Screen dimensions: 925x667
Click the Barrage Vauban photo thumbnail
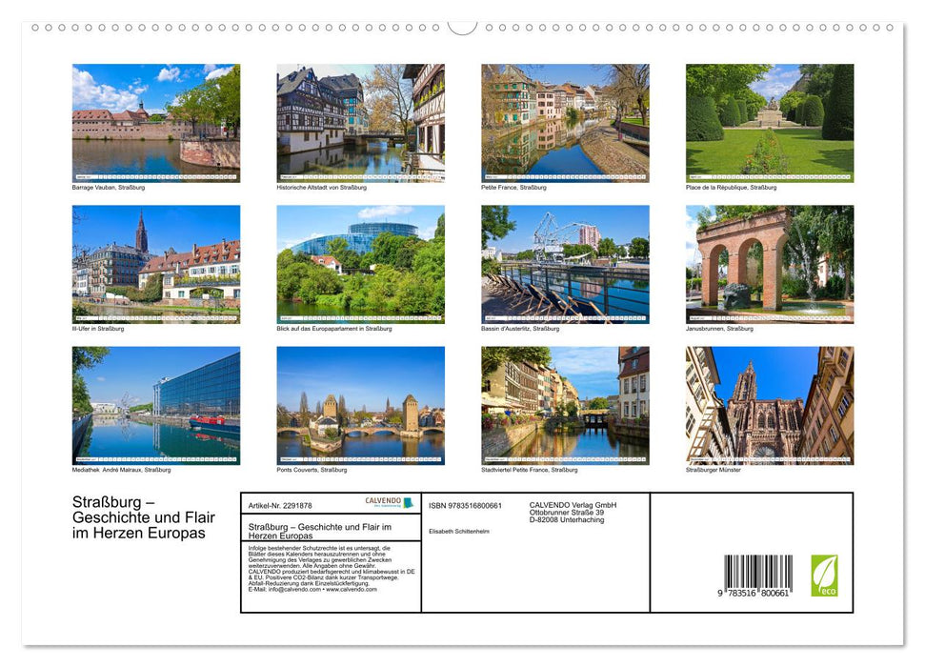[x=155, y=123]
